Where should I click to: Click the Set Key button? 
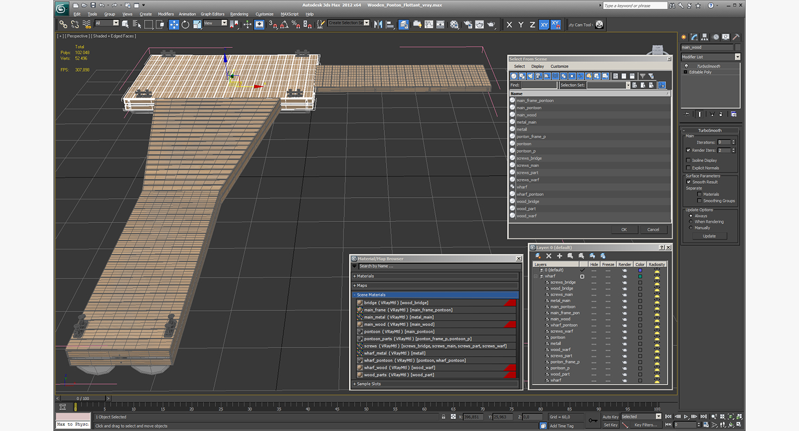611,425
